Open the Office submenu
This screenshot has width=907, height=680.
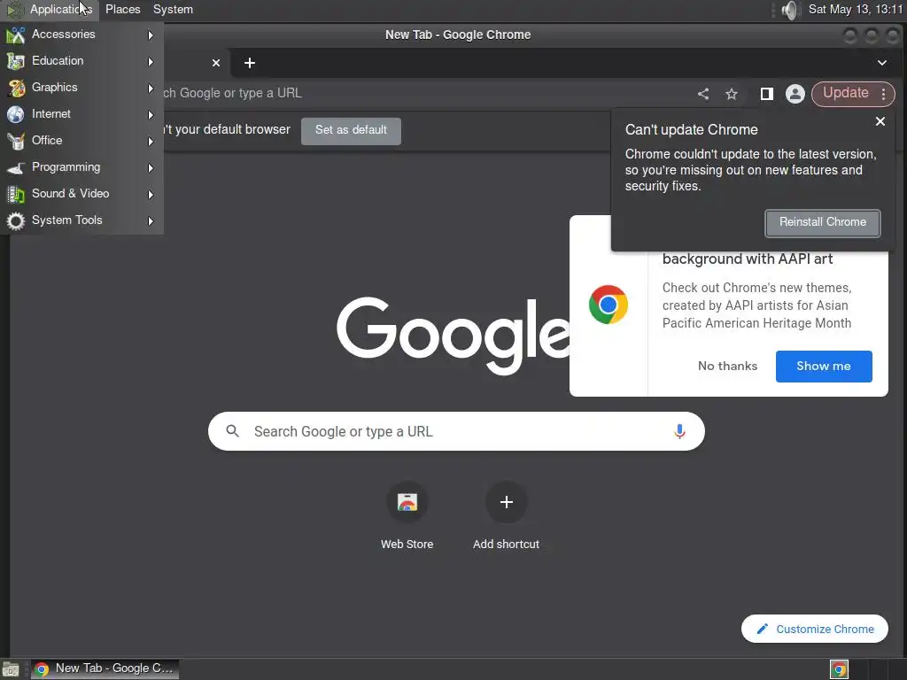(x=81, y=141)
